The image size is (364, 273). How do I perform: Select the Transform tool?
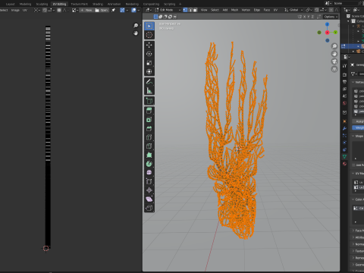149,71
